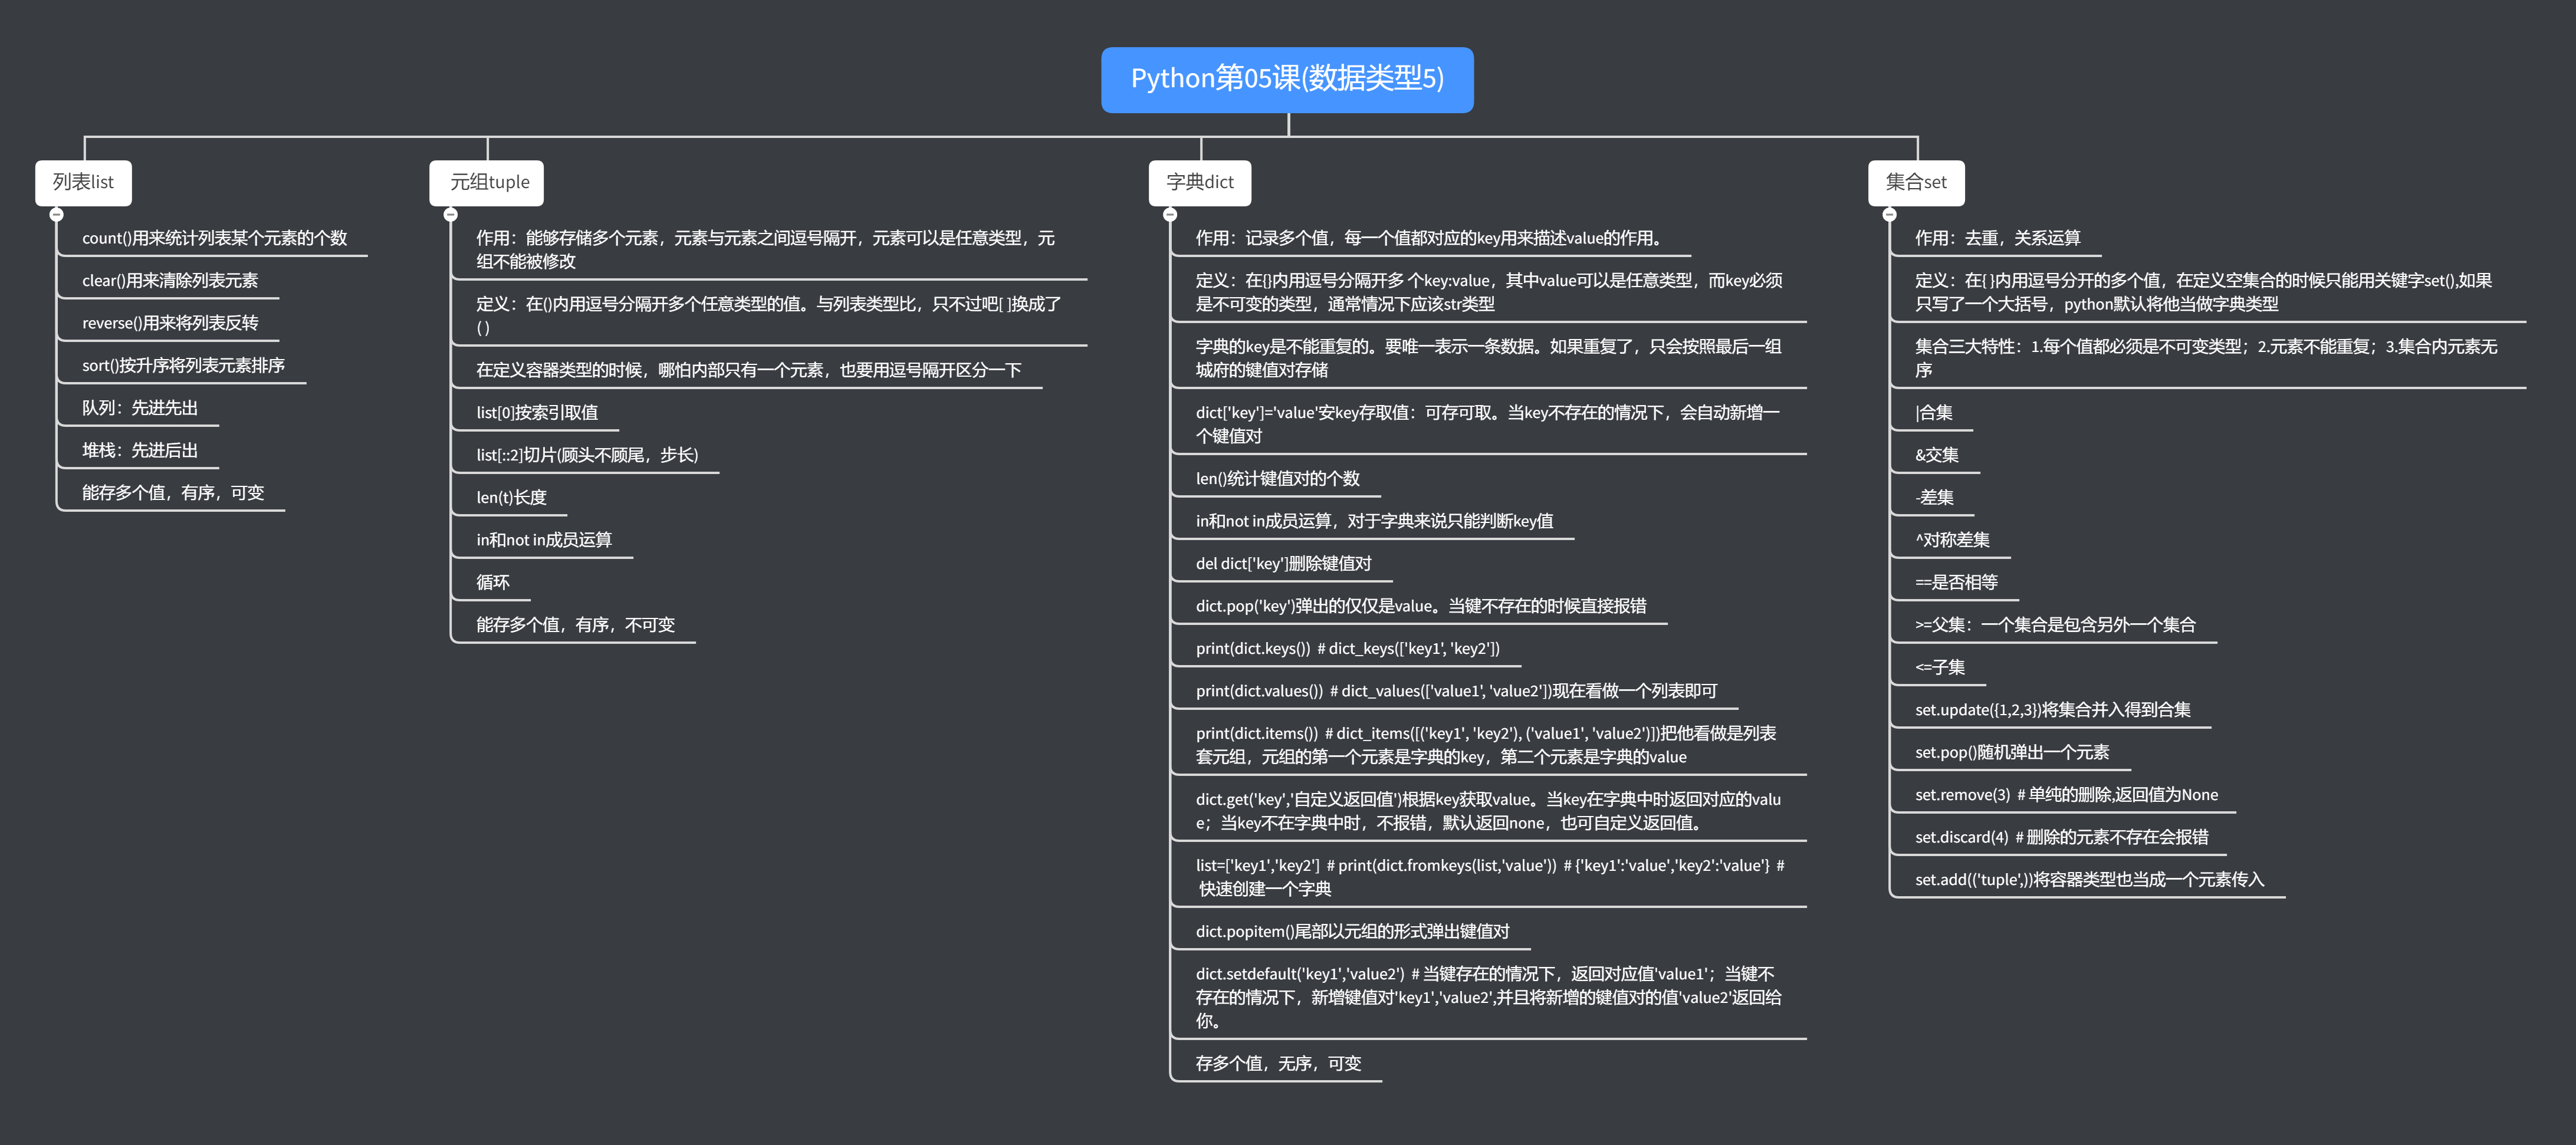
Task: Click the 堆栈：先进后出 node
Action: tap(140, 451)
